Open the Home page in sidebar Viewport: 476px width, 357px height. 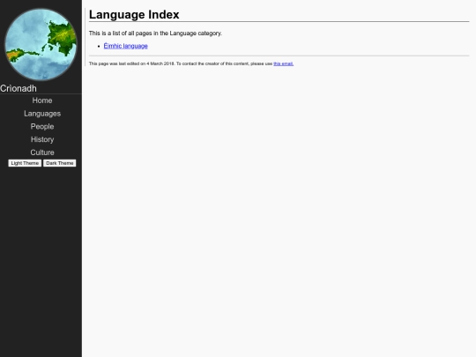[x=42, y=100]
